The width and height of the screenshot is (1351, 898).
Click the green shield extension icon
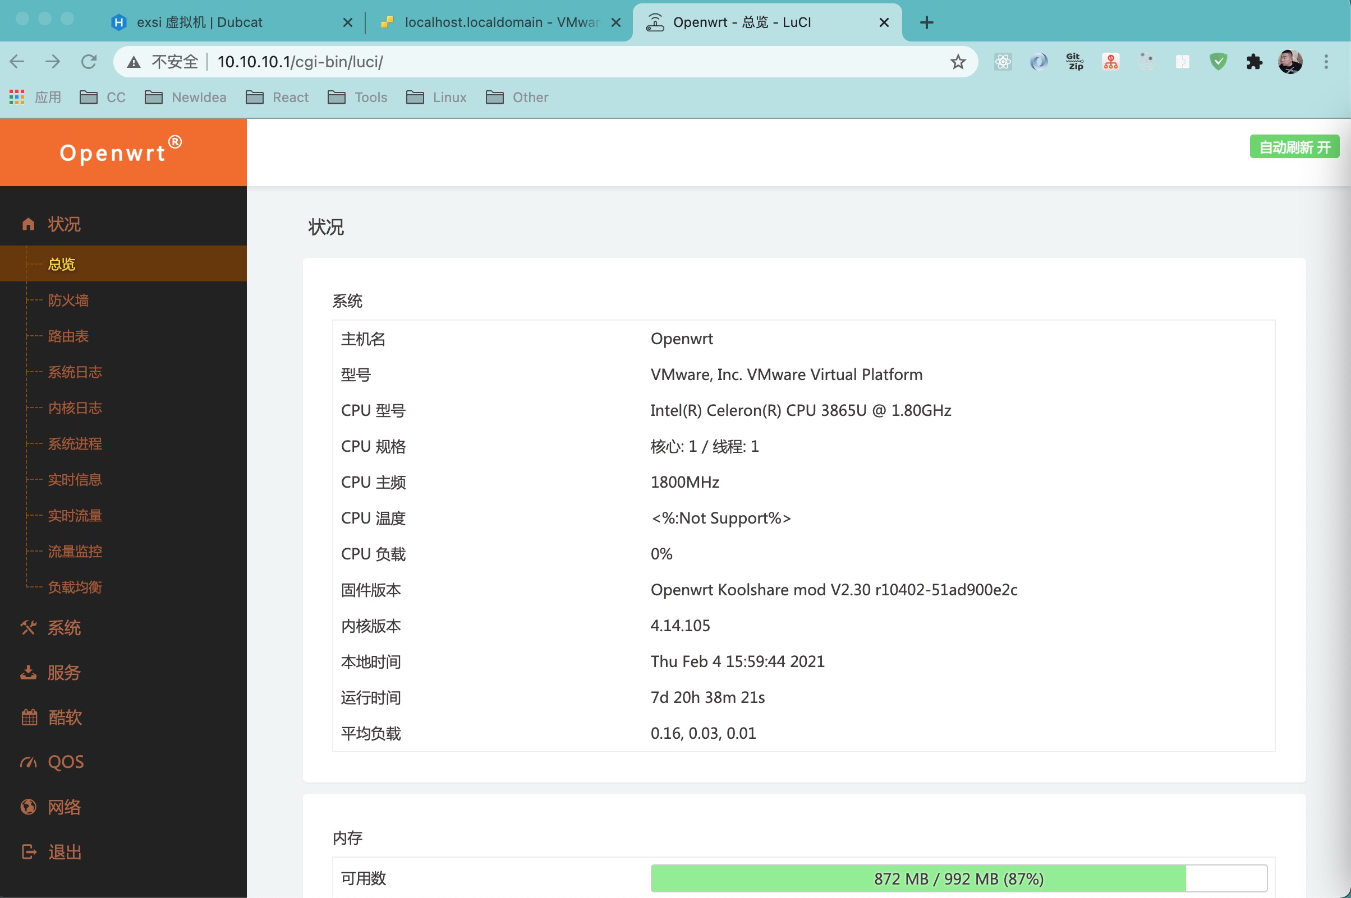pos(1218,61)
